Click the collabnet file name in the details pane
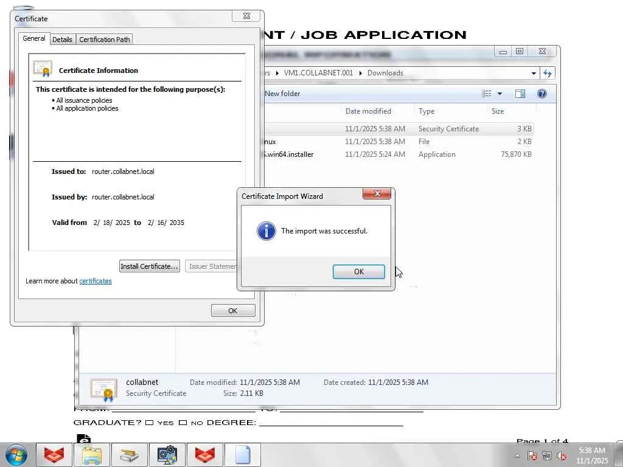The image size is (623, 467). pyautogui.click(x=142, y=382)
